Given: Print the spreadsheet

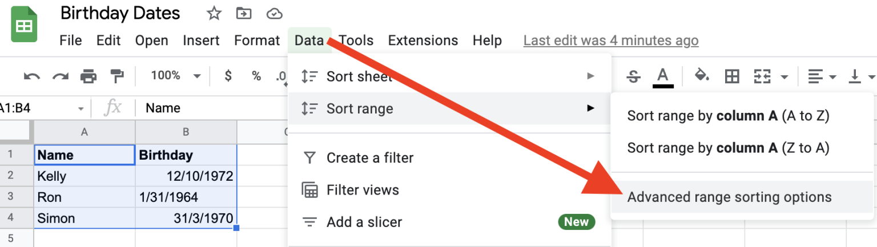Looking at the screenshot, I should (x=88, y=76).
